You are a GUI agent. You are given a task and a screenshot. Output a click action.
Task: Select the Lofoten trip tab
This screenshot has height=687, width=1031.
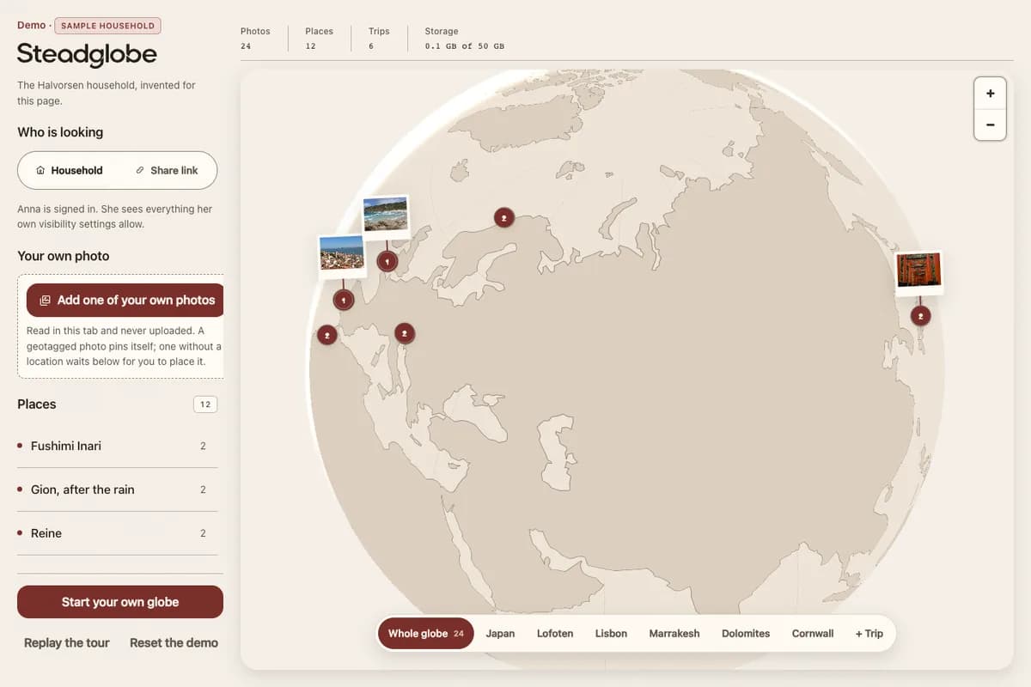coord(555,633)
